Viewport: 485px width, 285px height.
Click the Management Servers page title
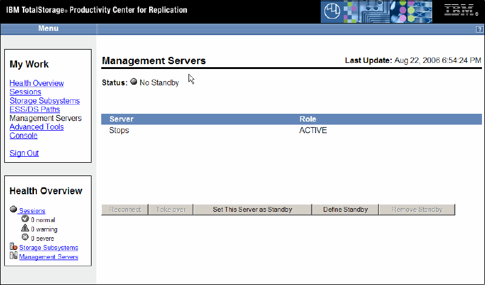[154, 61]
